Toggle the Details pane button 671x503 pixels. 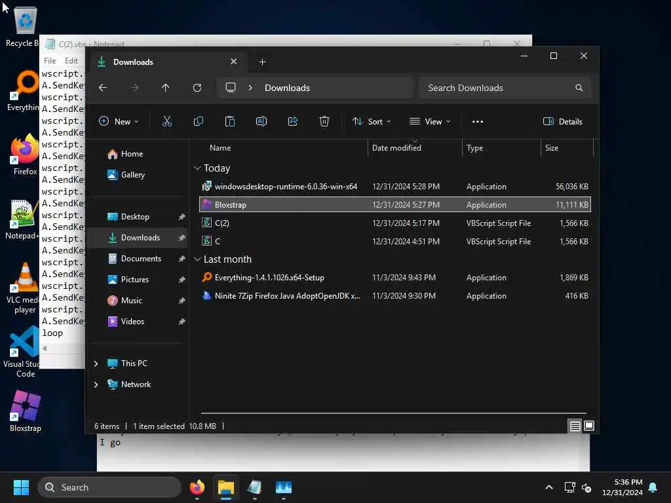pyautogui.click(x=562, y=121)
